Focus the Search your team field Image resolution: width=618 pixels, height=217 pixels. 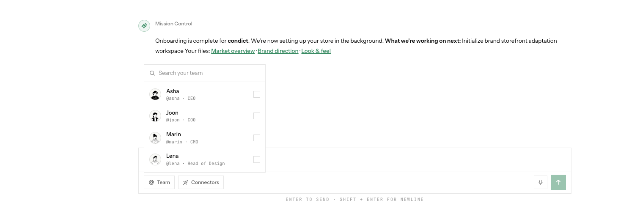(205, 73)
